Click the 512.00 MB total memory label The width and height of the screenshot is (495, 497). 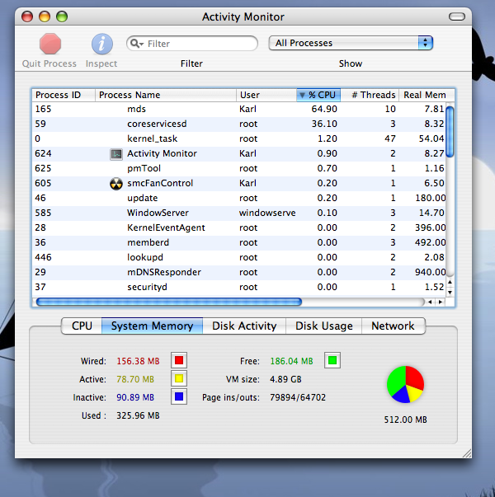pos(406,420)
